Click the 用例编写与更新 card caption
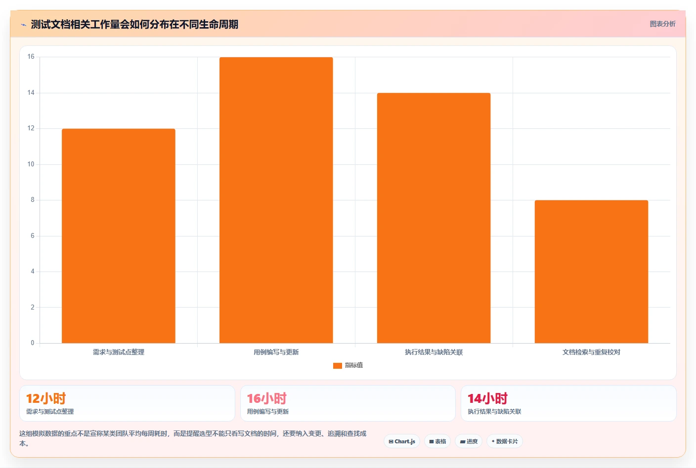The width and height of the screenshot is (696, 468). [x=268, y=411]
